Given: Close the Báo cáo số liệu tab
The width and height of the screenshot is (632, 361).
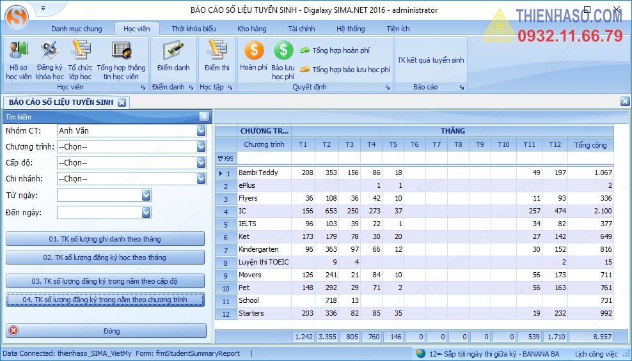Looking at the screenshot, I should (122, 102).
